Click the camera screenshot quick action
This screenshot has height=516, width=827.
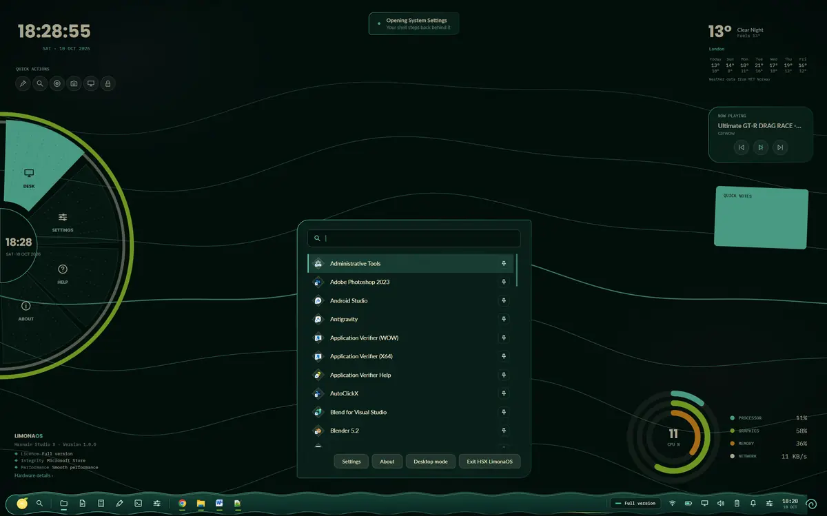coord(74,83)
